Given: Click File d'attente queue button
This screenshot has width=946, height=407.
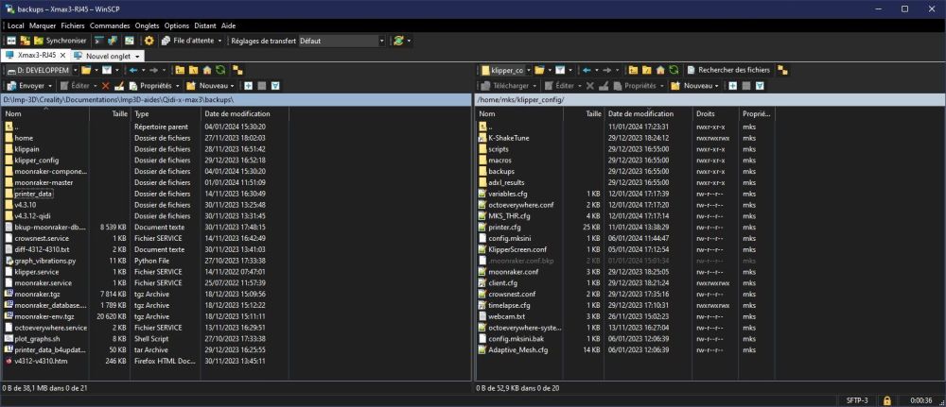Looking at the screenshot, I should click(x=187, y=41).
